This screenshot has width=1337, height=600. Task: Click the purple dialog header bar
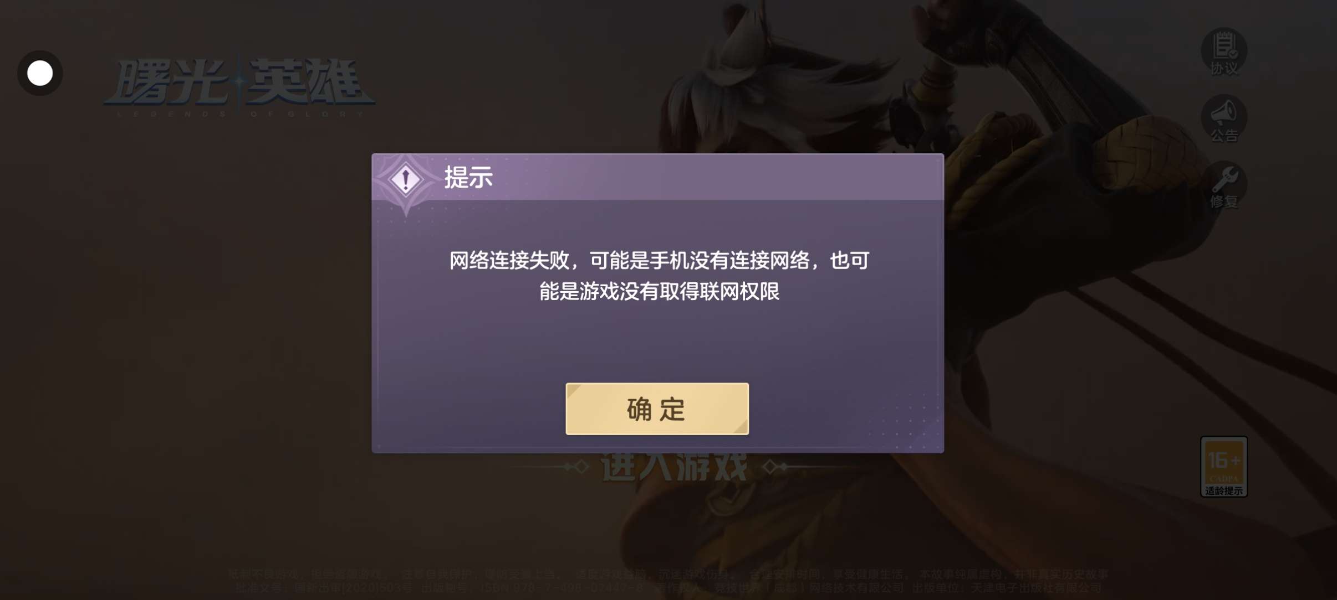[x=657, y=177]
